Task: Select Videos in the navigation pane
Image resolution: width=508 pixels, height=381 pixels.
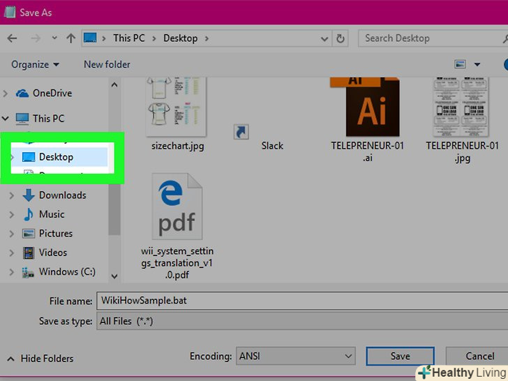Action: click(53, 253)
